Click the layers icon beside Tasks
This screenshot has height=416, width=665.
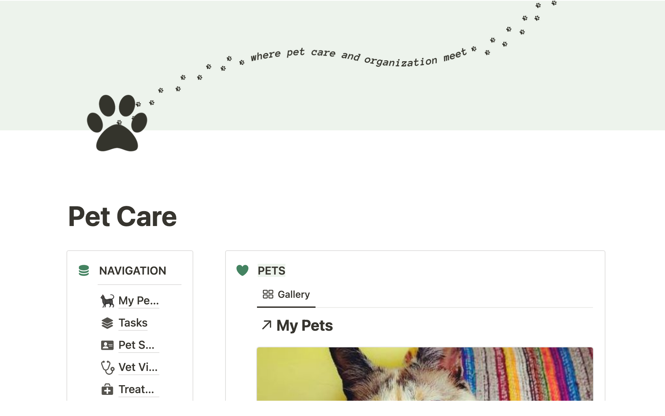pyautogui.click(x=107, y=323)
